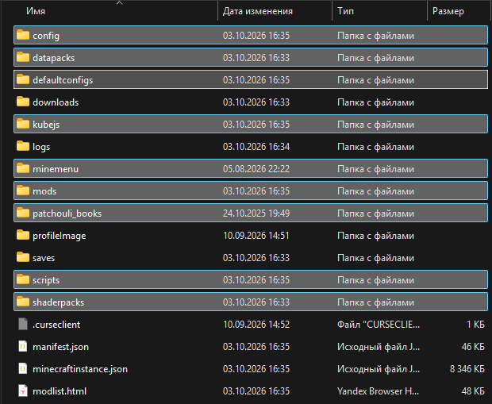
Task: Select the manifest.json file name
Action: point(60,347)
